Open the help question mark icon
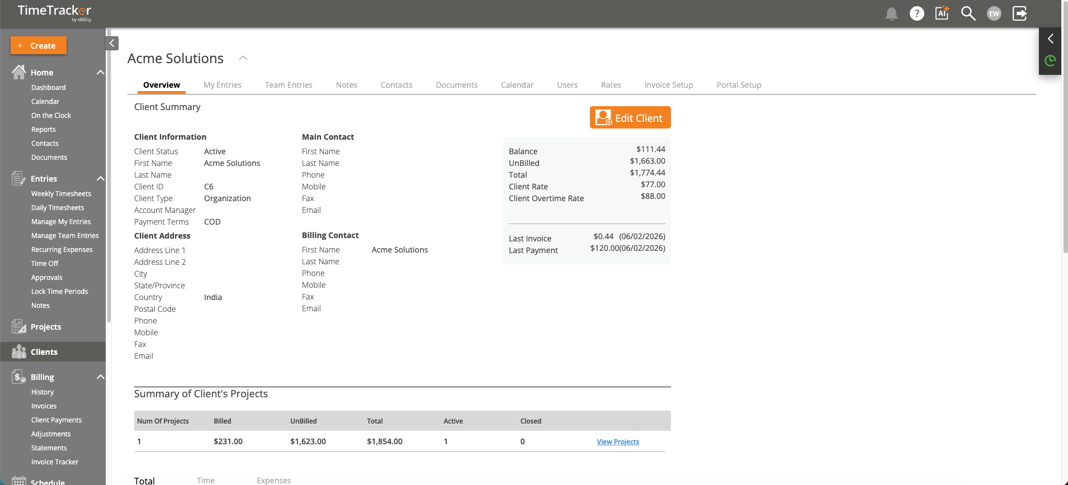The image size is (1068, 485). point(917,13)
